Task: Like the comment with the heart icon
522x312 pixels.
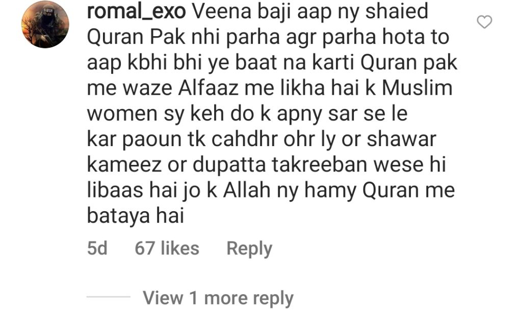Action: point(484,22)
